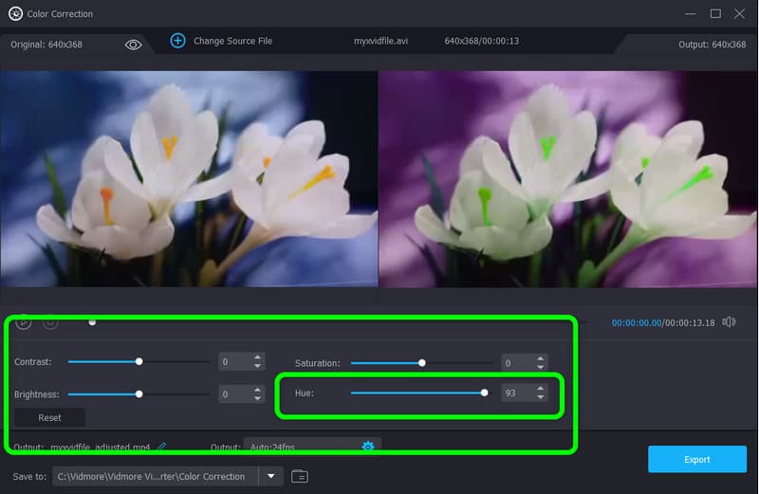Mute audio with the speaker icon
This screenshot has height=494, width=759.
[x=729, y=322]
